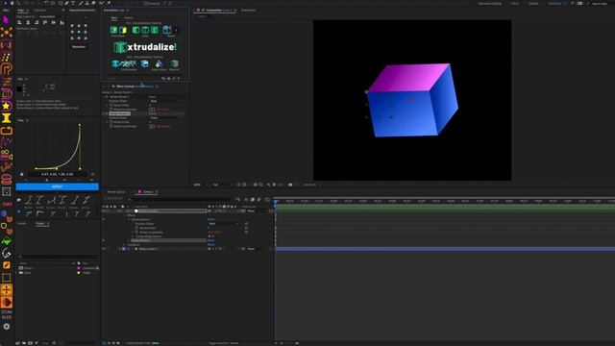Click Reset link on Transform row
Image resolution: width=615 pixels, height=346 pixels.
pos(211,244)
